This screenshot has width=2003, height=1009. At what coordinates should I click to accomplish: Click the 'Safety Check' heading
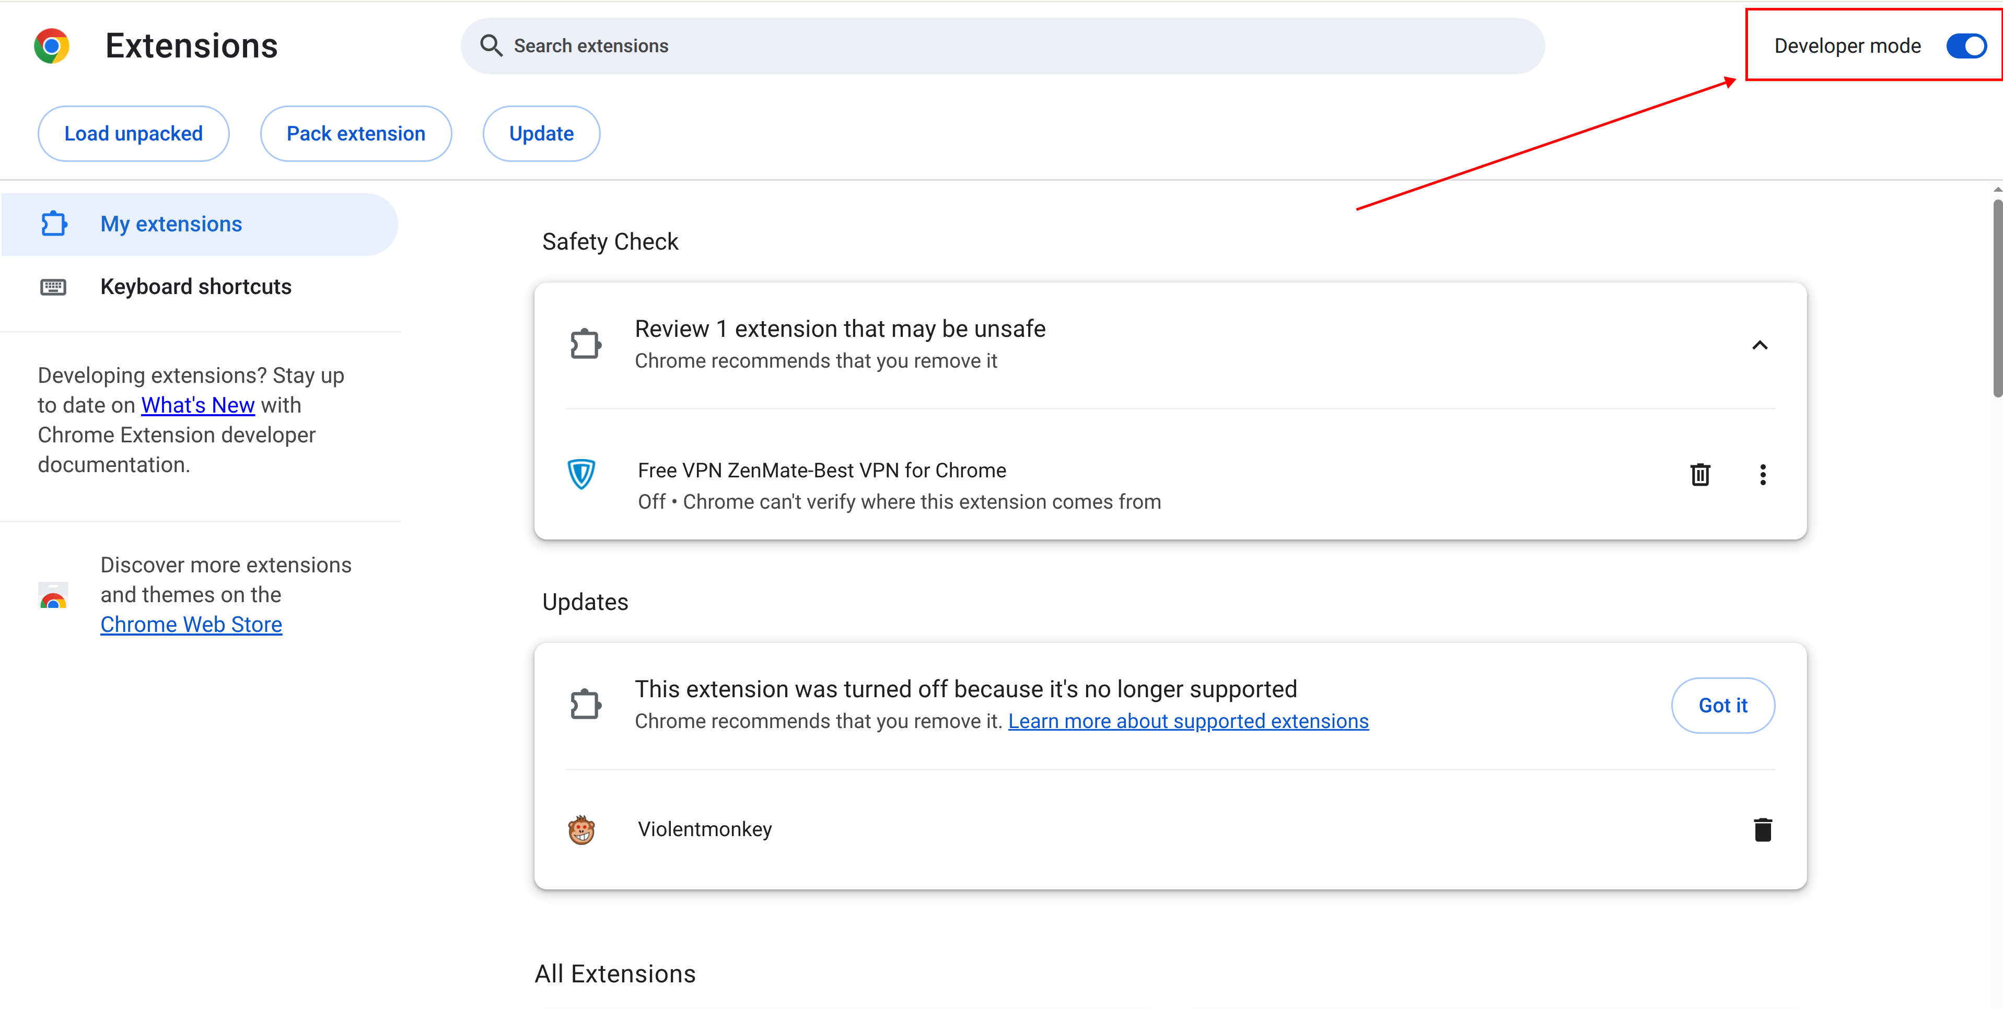click(610, 242)
